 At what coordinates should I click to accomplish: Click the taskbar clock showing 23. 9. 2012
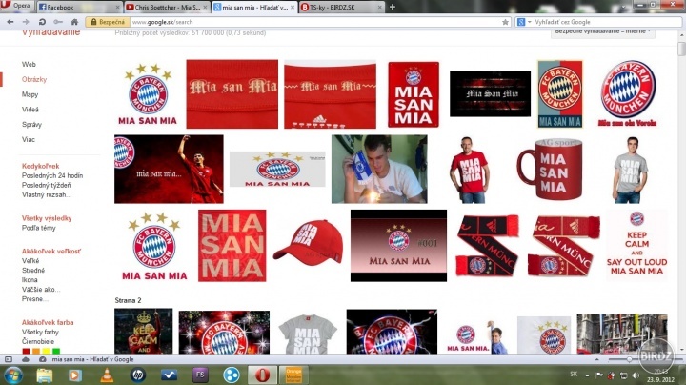pos(661,375)
